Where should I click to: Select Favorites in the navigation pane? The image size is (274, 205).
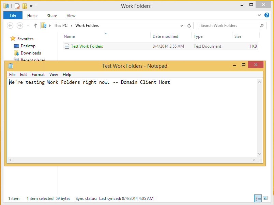tap(25, 39)
